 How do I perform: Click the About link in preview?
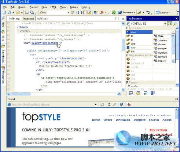pyautogui.click(x=167, y=120)
